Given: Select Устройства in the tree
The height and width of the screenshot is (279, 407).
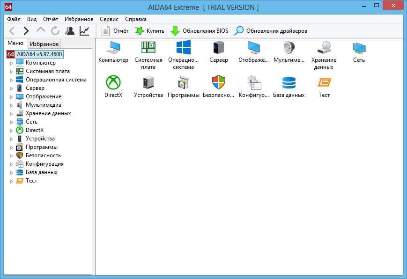Looking at the screenshot, I should (40, 139).
